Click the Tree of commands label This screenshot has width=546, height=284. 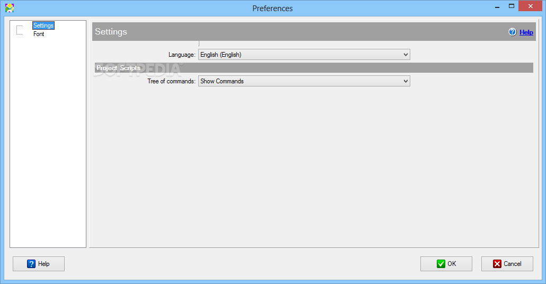171,81
